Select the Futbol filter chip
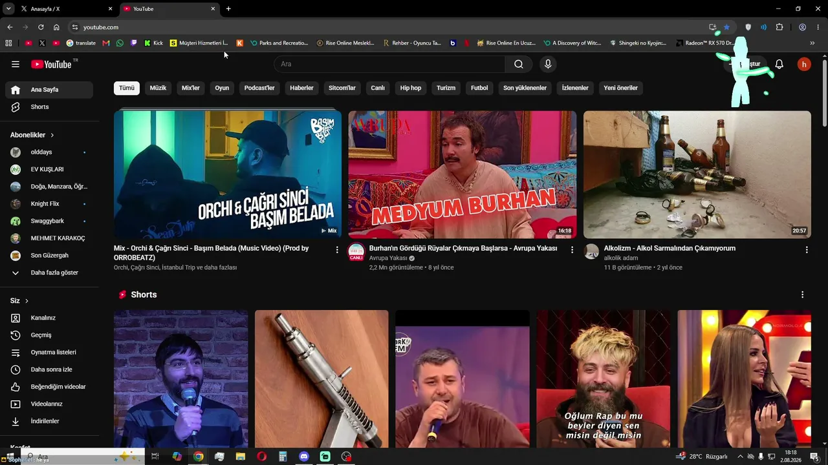The image size is (828, 465). pyautogui.click(x=479, y=88)
